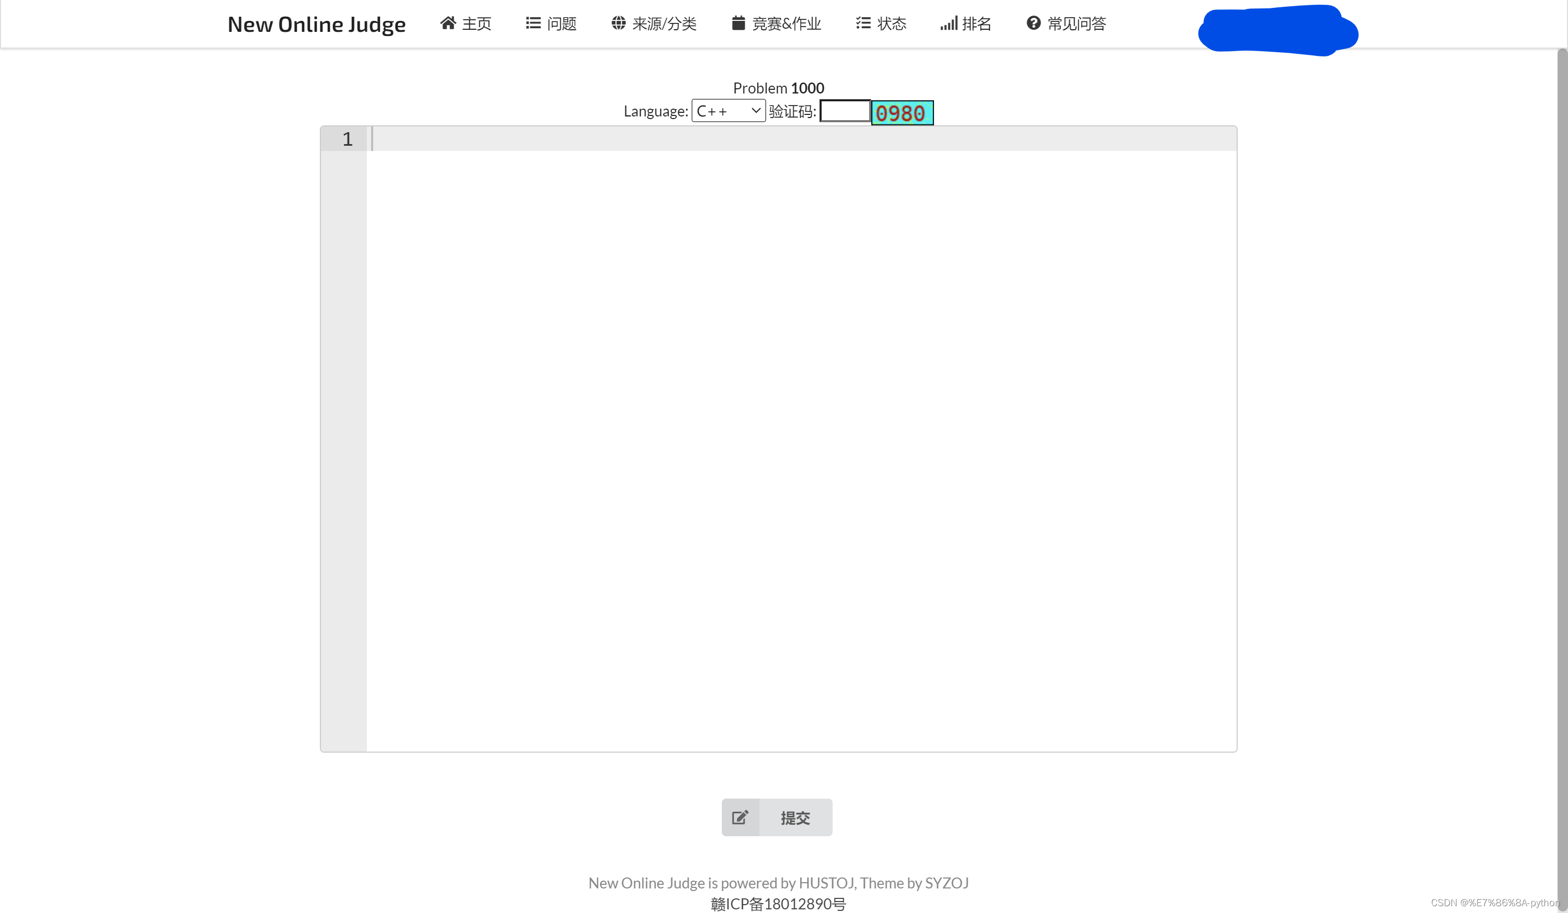Click the captcha image 0980

[x=902, y=112]
